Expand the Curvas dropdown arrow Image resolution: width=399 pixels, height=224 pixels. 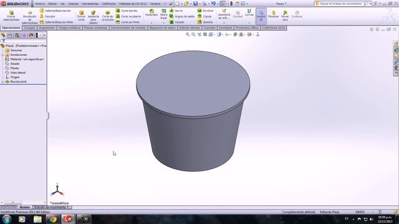click(x=249, y=23)
